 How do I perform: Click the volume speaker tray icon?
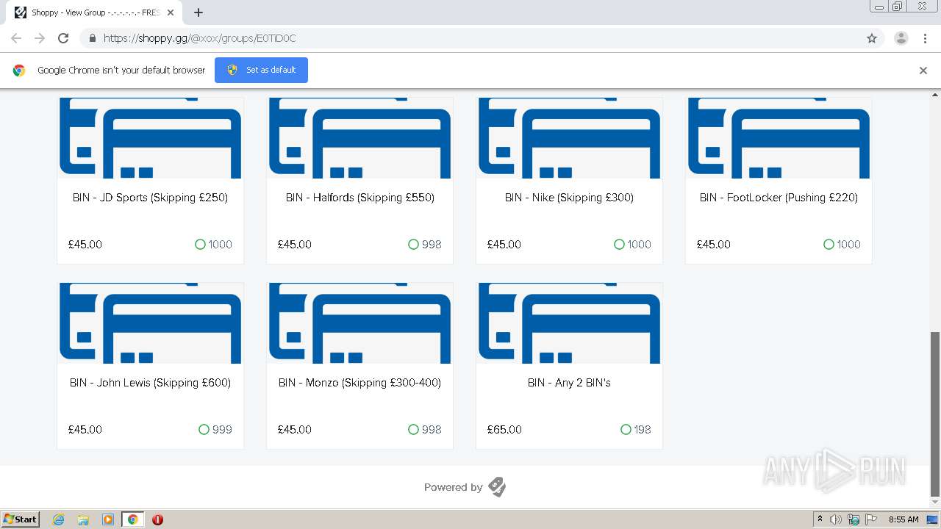pos(836,519)
